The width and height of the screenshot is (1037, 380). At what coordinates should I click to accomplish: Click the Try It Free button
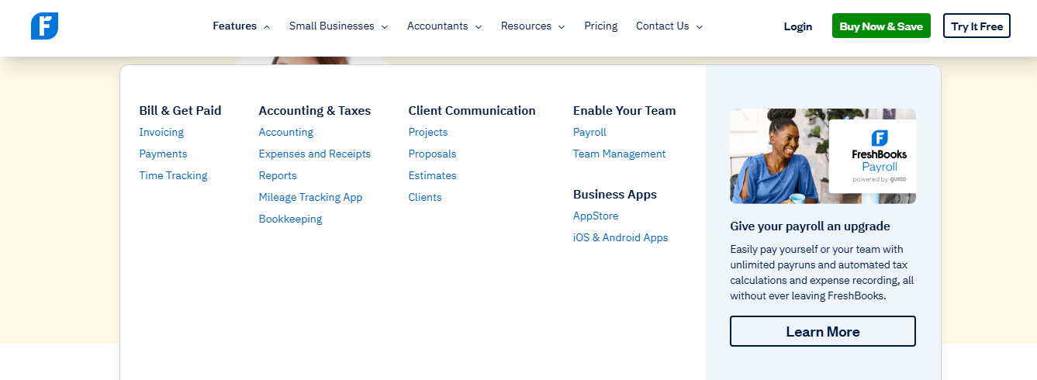coord(977,26)
